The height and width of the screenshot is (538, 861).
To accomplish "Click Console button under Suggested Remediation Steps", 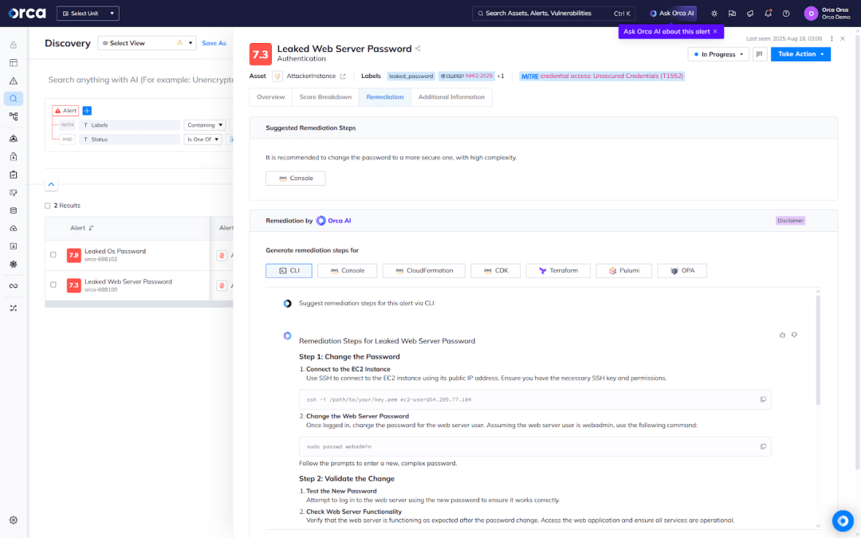I will [x=296, y=179].
